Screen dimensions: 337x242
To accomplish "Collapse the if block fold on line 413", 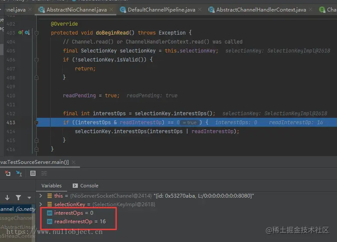I will [36, 122].
